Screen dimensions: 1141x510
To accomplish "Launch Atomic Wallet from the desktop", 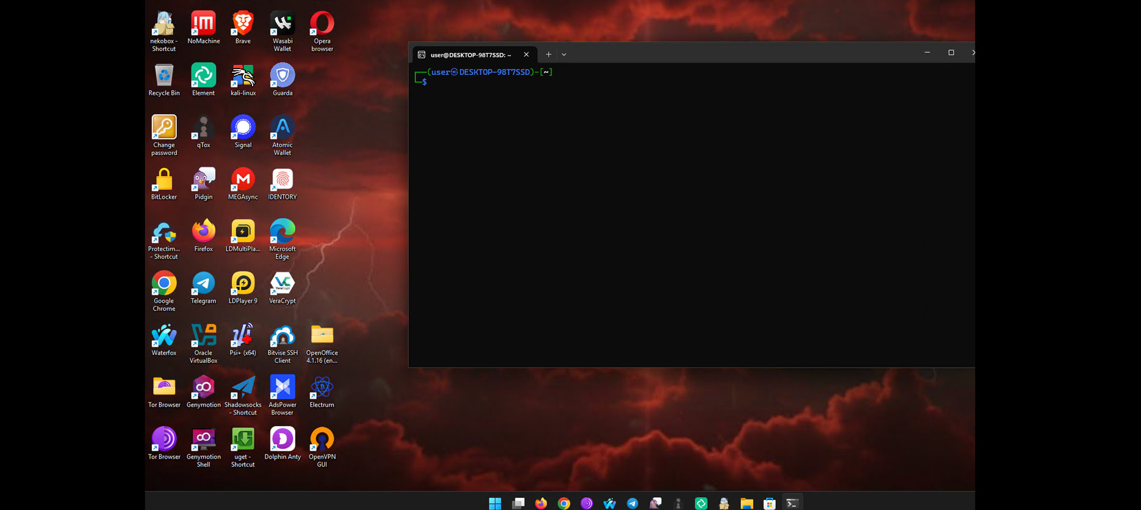I will [282, 136].
